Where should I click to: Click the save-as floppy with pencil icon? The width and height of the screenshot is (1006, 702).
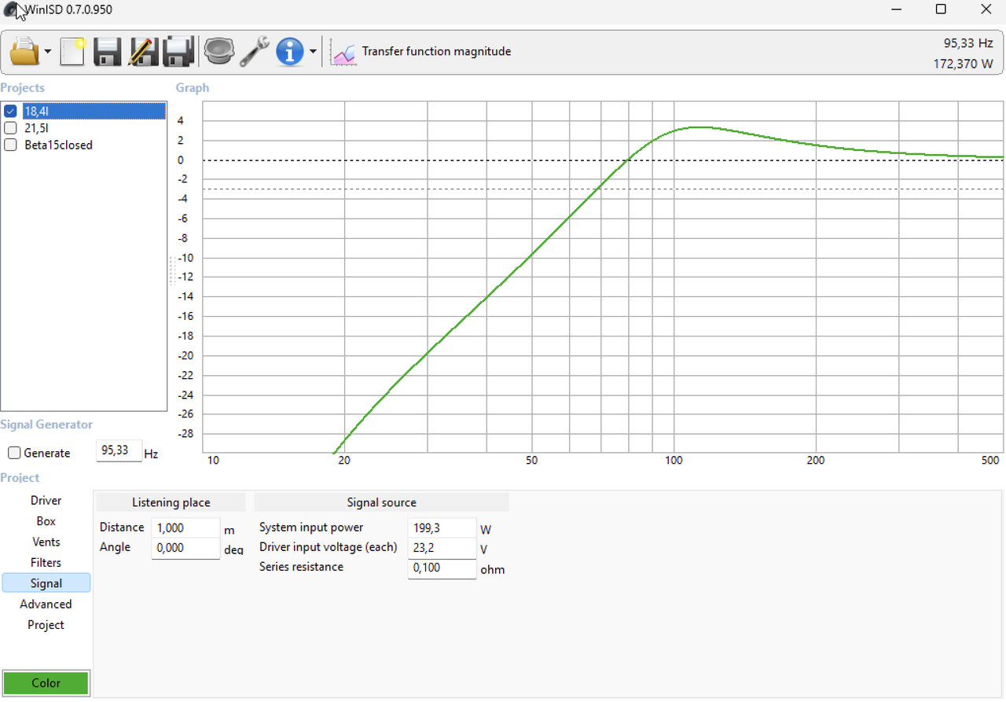(143, 52)
